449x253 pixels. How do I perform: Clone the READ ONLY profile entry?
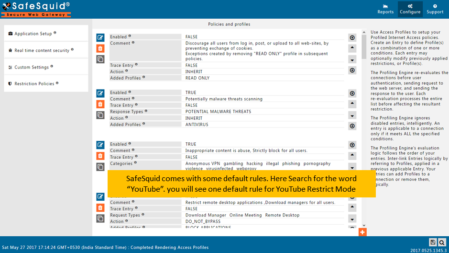click(x=100, y=59)
